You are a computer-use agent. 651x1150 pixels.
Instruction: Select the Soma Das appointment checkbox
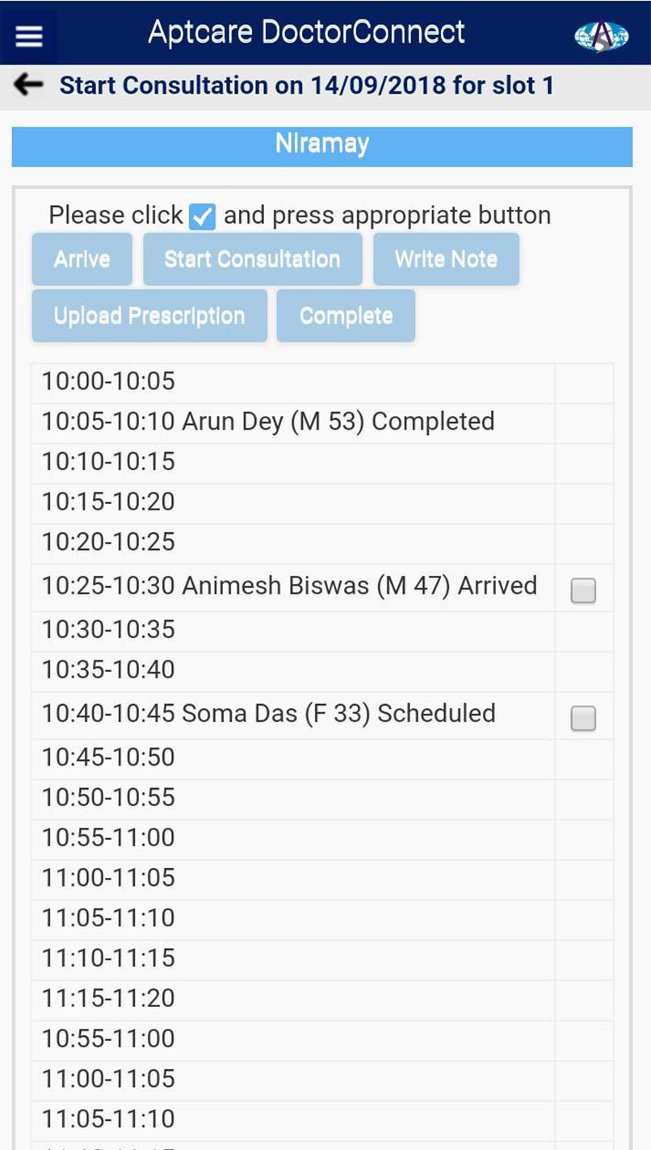(x=583, y=718)
